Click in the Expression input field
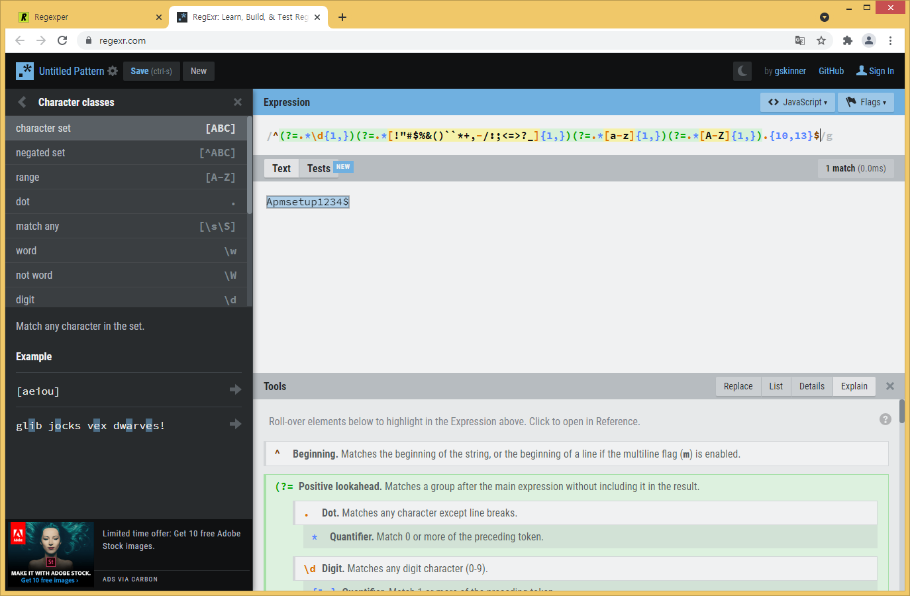Screen dimensions: 910x596 (579, 136)
